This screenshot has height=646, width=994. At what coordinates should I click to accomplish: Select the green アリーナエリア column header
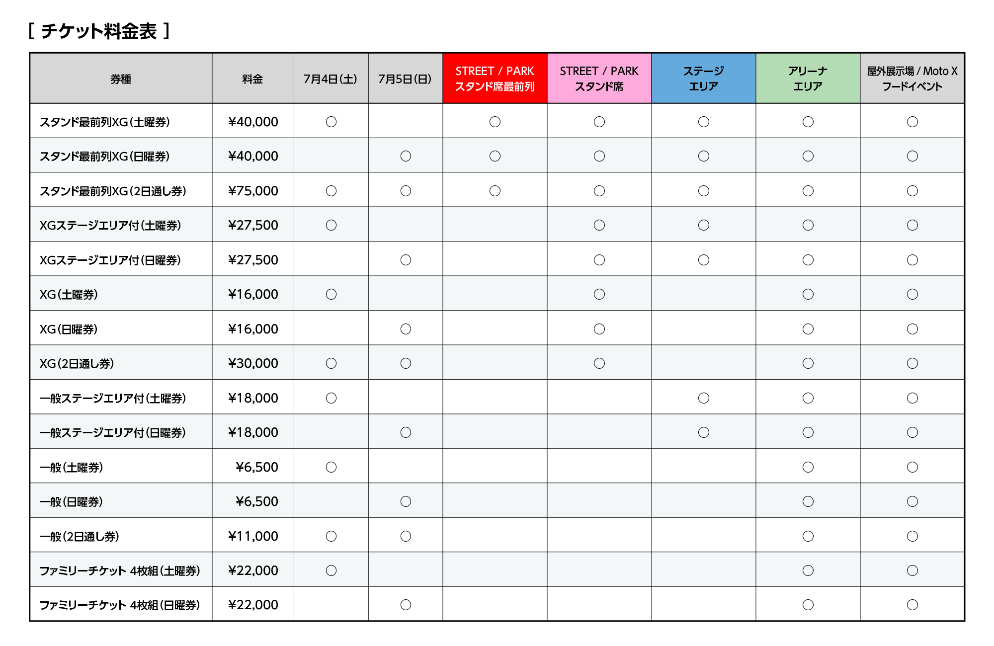(808, 79)
